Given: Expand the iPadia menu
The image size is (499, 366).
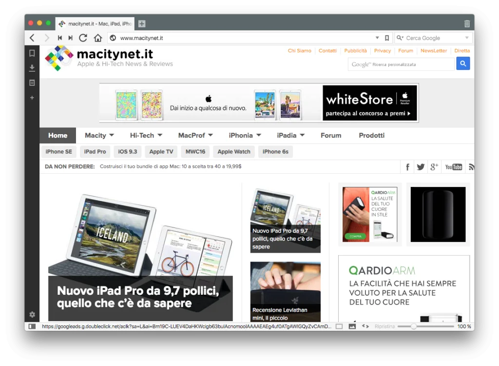Looking at the screenshot, I should point(290,136).
